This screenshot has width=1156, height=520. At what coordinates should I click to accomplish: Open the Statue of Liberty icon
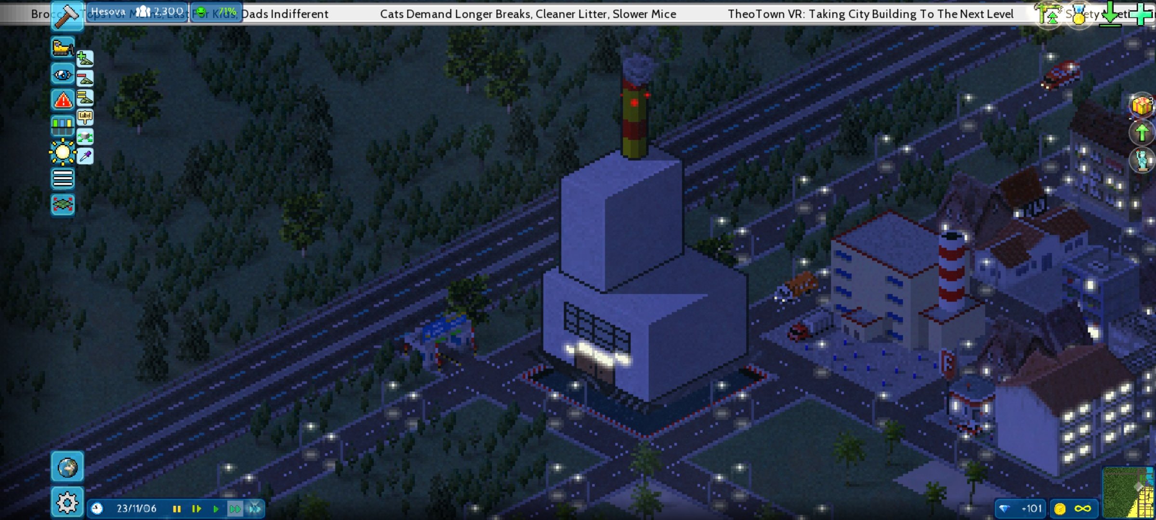[x=1142, y=159]
